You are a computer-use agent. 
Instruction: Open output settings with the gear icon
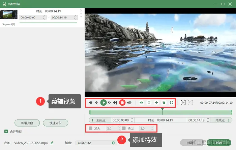113,143
